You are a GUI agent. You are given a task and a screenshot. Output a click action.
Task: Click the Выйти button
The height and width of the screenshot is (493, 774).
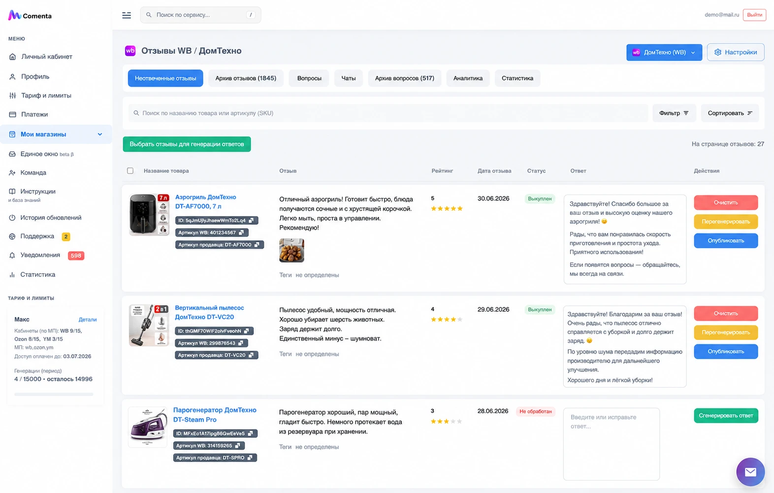click(754, 15)
